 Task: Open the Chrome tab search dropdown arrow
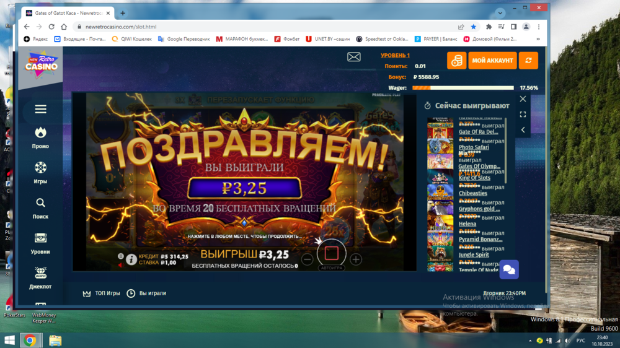(x=500, y=13)
